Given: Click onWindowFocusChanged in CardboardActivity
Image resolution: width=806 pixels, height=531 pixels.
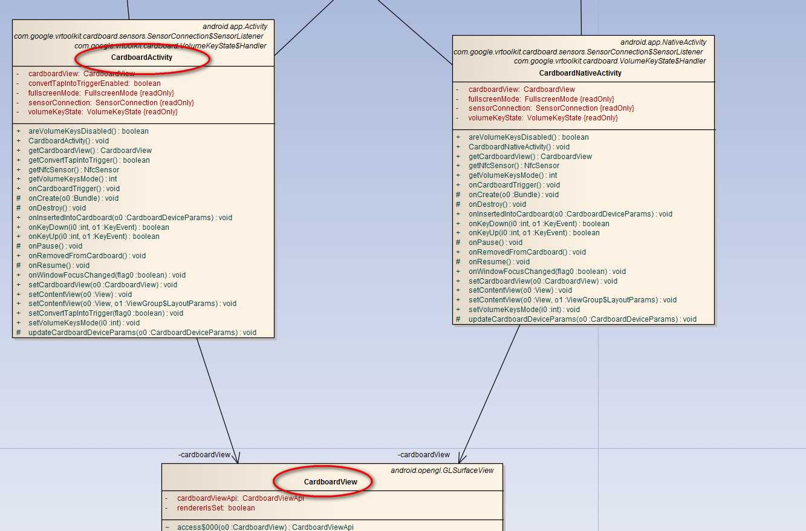Looking at the screenshot, I should tap(107, 275).
